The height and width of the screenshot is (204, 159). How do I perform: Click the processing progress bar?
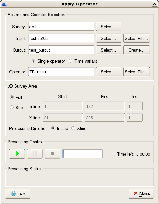tap(83, 154)
